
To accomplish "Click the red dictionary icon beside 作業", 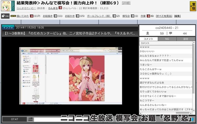I will (148, 16).
